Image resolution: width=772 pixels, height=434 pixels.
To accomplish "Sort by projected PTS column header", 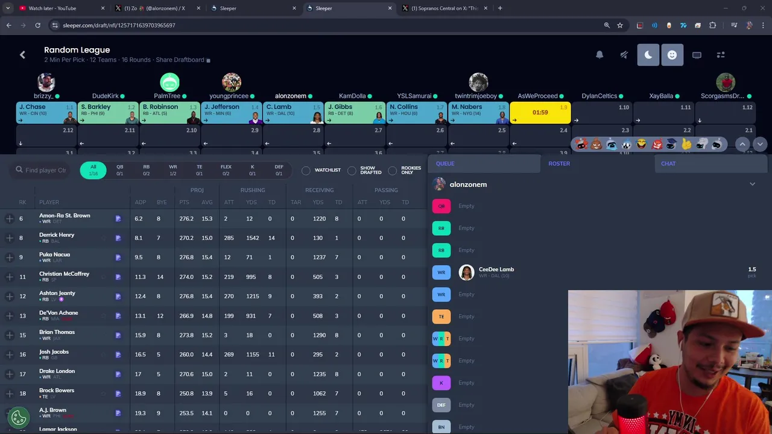I will [184, 202].
